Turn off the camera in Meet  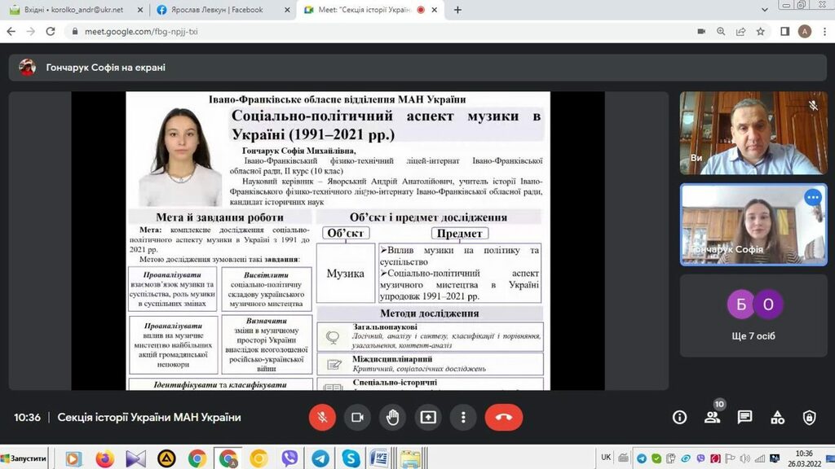click(x=357, y=417)
